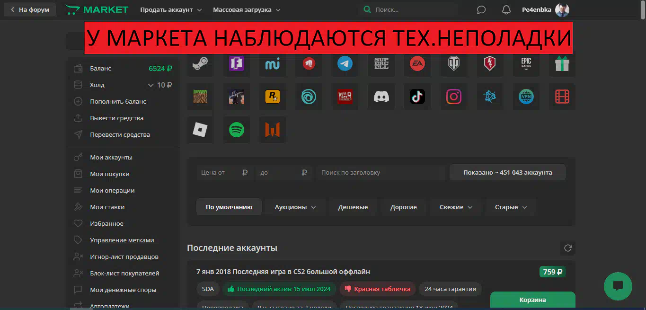646x310 pixels.
Task: Open the film strip category icon
Action: click(x=562, y=97)
